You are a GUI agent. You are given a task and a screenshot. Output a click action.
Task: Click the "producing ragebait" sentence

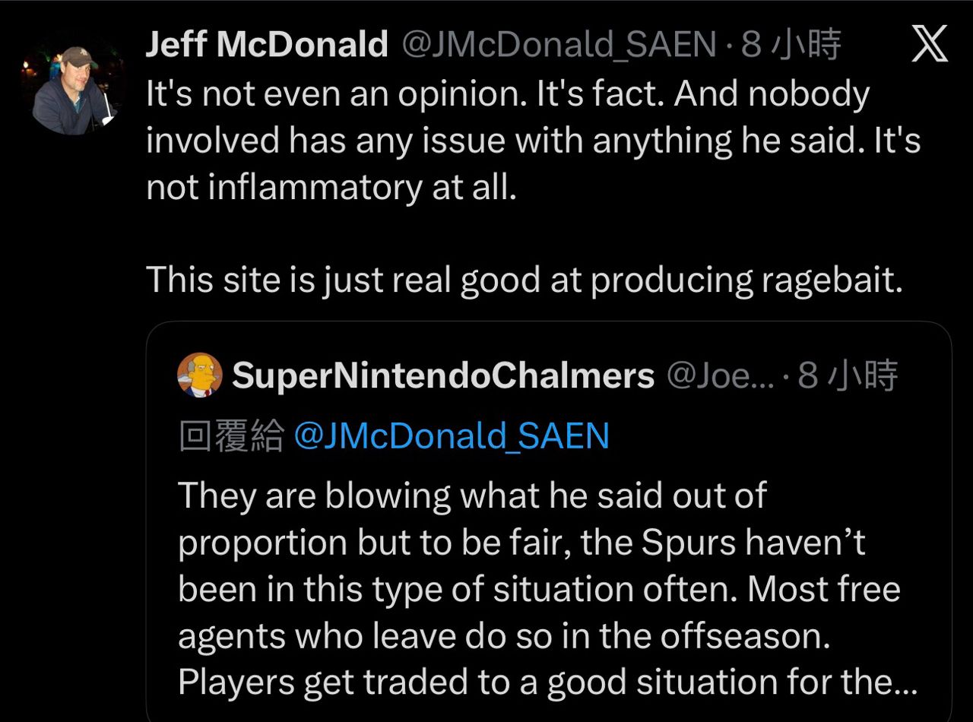coord(525,280)
